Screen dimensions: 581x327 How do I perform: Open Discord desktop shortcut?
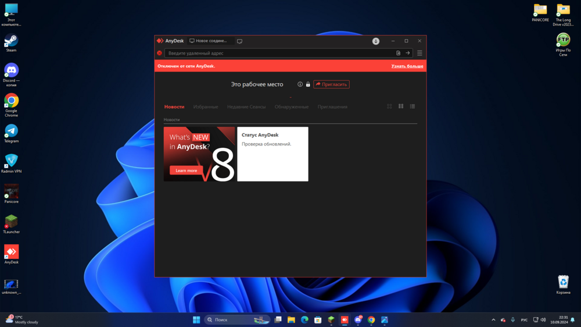11,75
